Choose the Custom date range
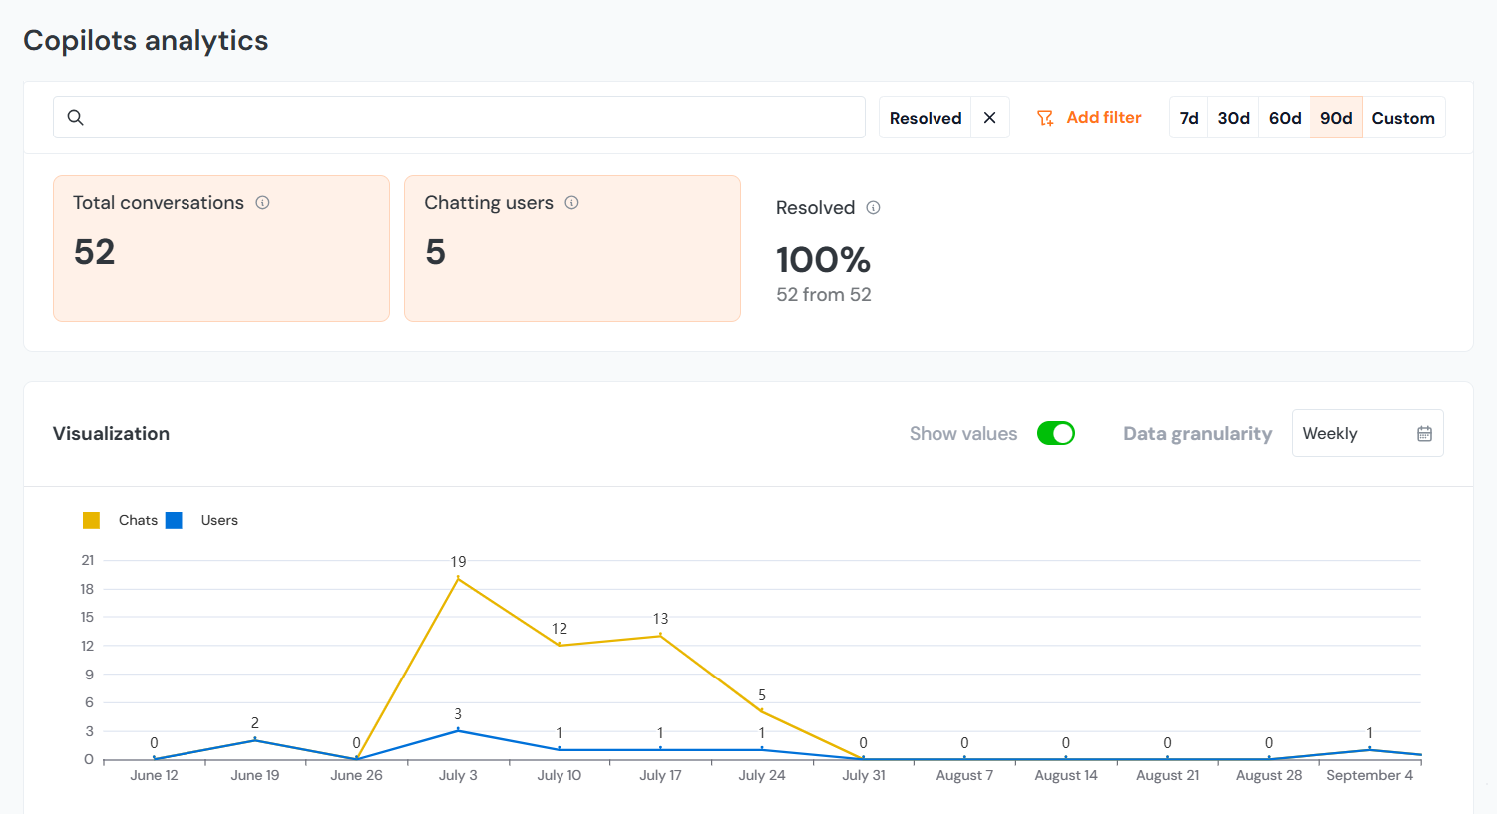 (1403, 118)
